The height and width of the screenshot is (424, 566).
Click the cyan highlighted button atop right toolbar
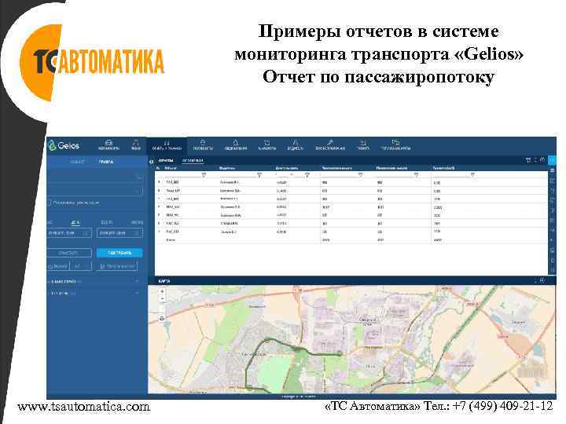pyautogui.click(x=553, y=160)
